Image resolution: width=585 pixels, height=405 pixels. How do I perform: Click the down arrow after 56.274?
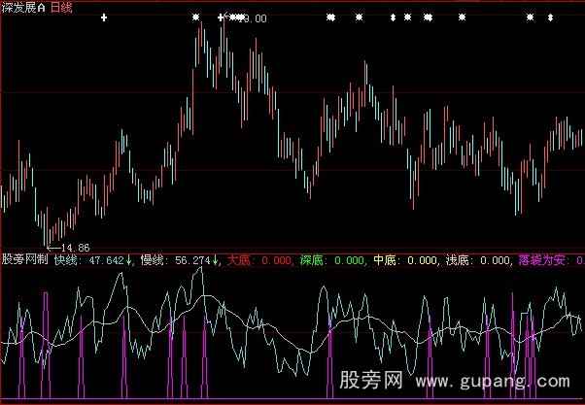click(x=215, y=260)
